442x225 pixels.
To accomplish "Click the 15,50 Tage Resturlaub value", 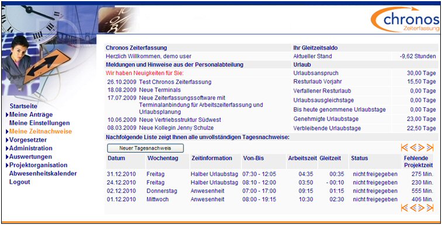I will (422, 82).
